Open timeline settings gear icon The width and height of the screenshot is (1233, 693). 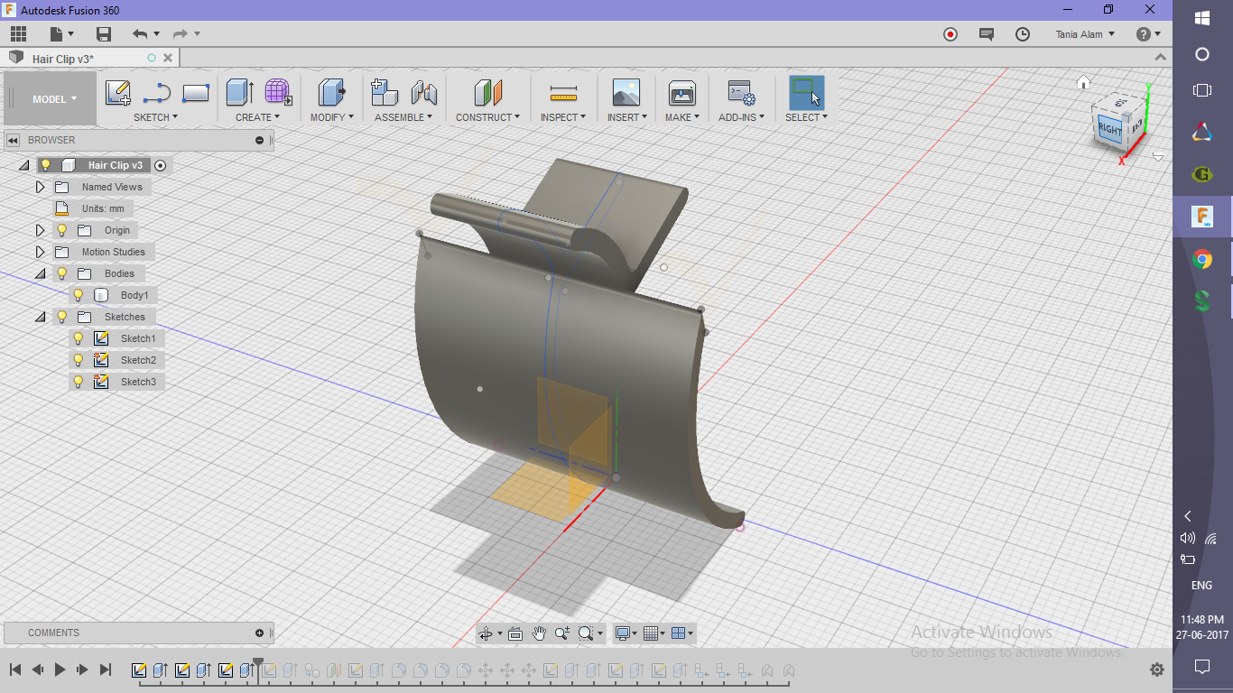1157,670
